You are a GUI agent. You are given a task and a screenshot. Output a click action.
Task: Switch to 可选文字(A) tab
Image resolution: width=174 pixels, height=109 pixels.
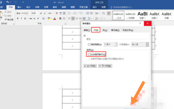tap(128, 30)
